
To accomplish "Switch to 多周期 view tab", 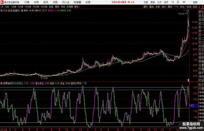I will (70, 7).
